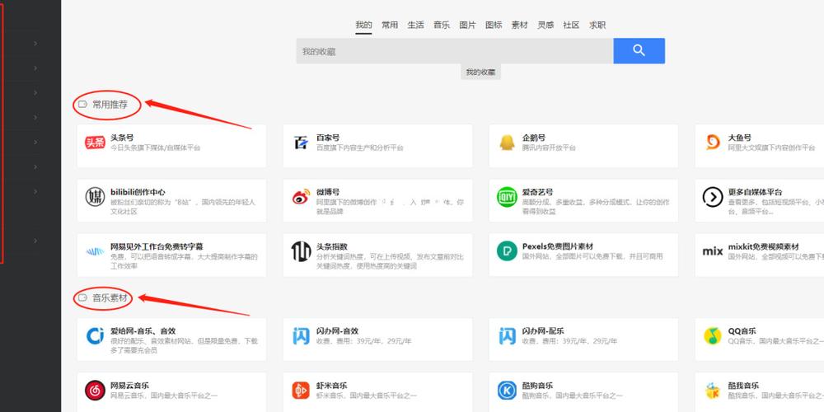This screenshot has width=824, height=412.
Task: Click the 企鹅号 penguin icon
Action: coord(507,143)
